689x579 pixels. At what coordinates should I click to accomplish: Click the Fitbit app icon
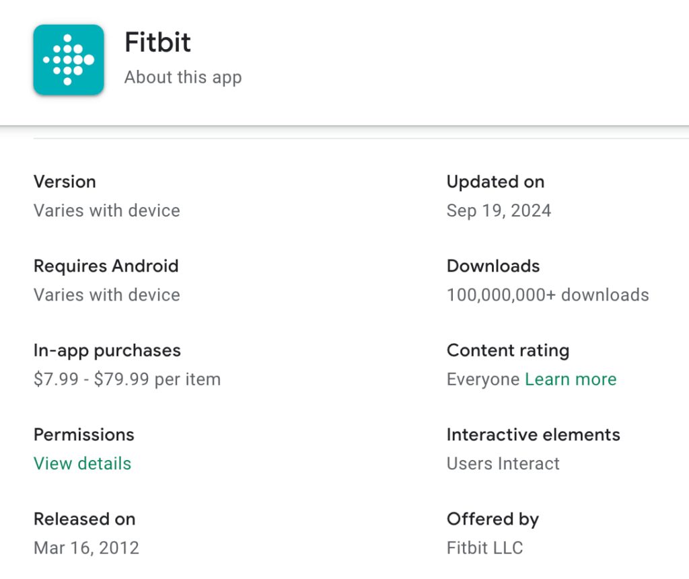click(69, 59)
